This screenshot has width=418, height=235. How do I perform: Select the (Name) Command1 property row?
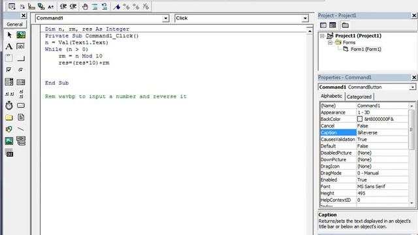(x=364, y=106)
